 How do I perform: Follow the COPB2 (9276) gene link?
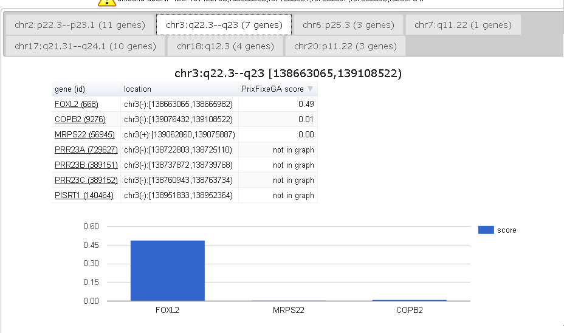pos(80,120)
